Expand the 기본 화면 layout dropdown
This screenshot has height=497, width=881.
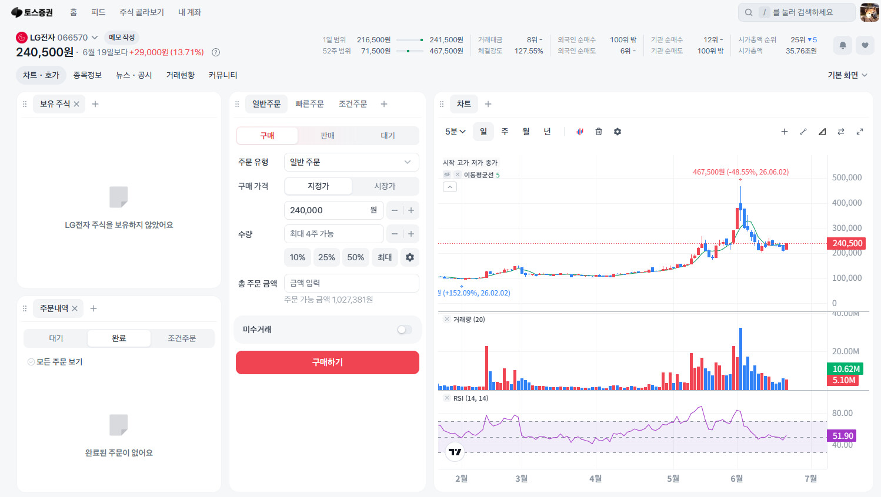coord(847,75)
